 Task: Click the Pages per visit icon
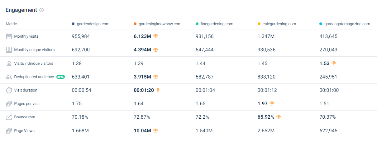point(9,104)
